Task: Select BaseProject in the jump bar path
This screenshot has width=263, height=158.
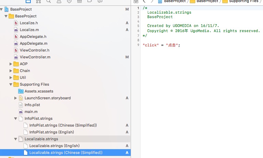Action: pyautogui.click(x=175, y=1)
